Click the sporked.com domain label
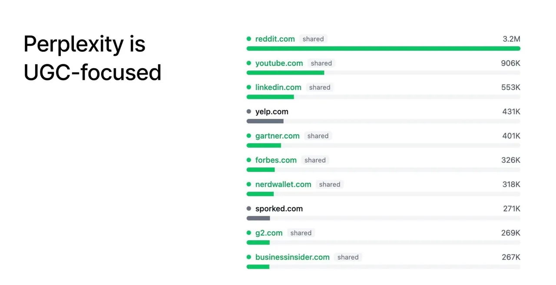This screenshot has height=285, width=556. click(x=279, y=209)
